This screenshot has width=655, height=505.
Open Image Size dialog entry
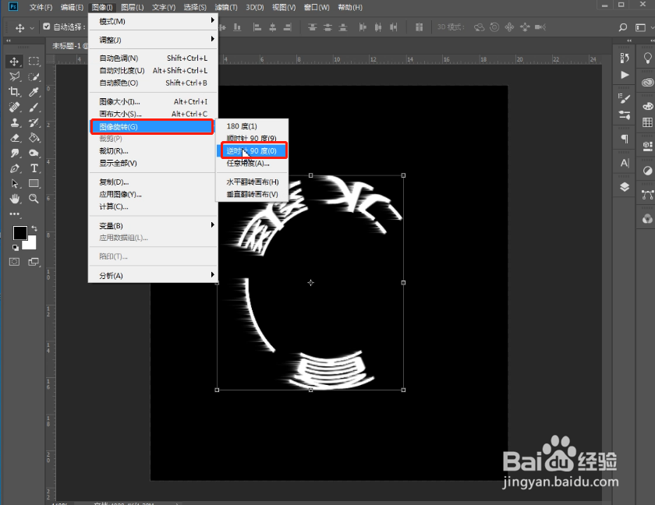[x=153, y=101]
